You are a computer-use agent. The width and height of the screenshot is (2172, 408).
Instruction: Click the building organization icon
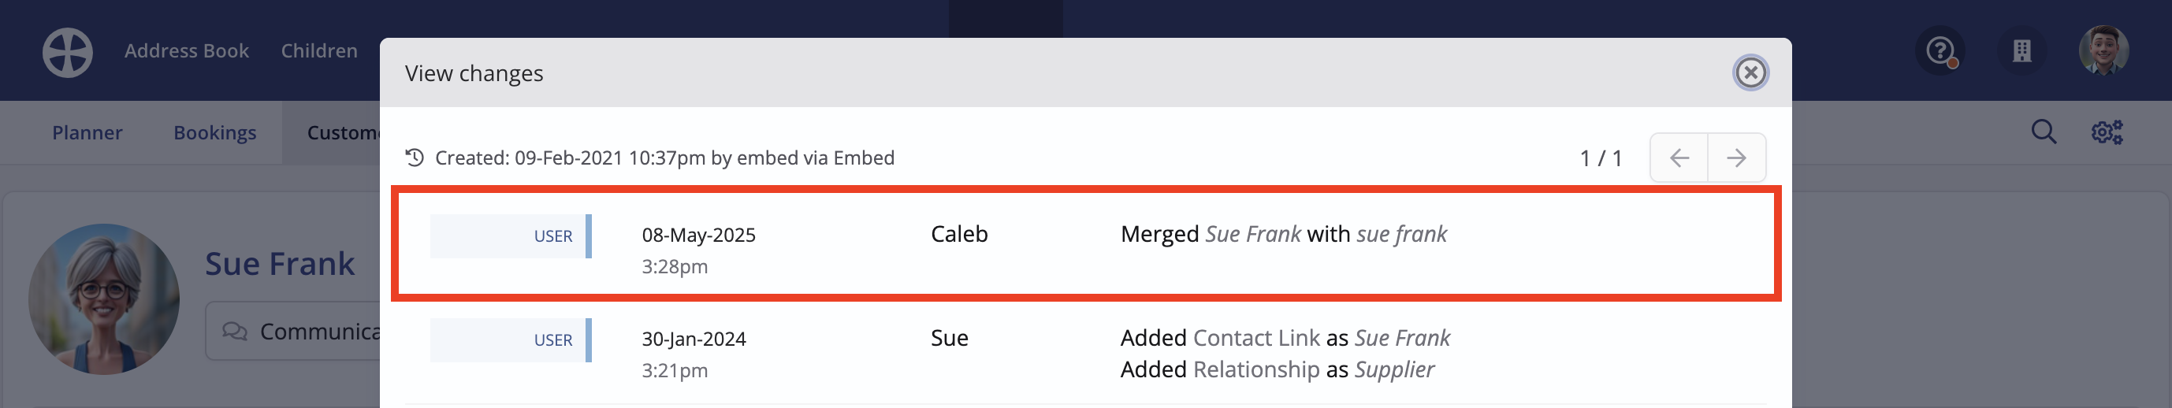2021,51
